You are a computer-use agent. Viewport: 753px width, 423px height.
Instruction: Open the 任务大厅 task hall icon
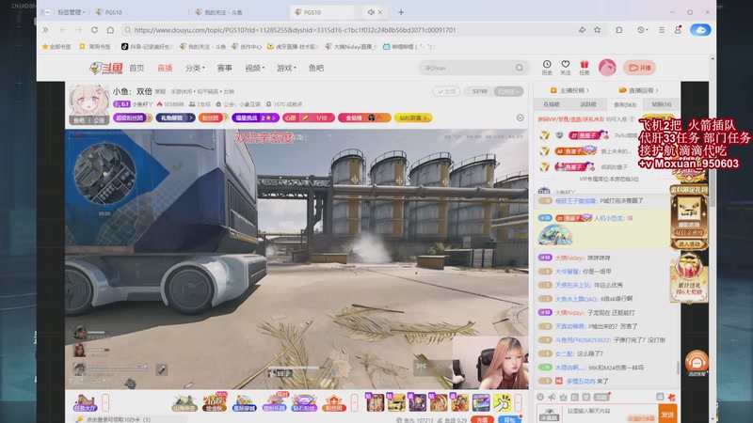point(85,403)
